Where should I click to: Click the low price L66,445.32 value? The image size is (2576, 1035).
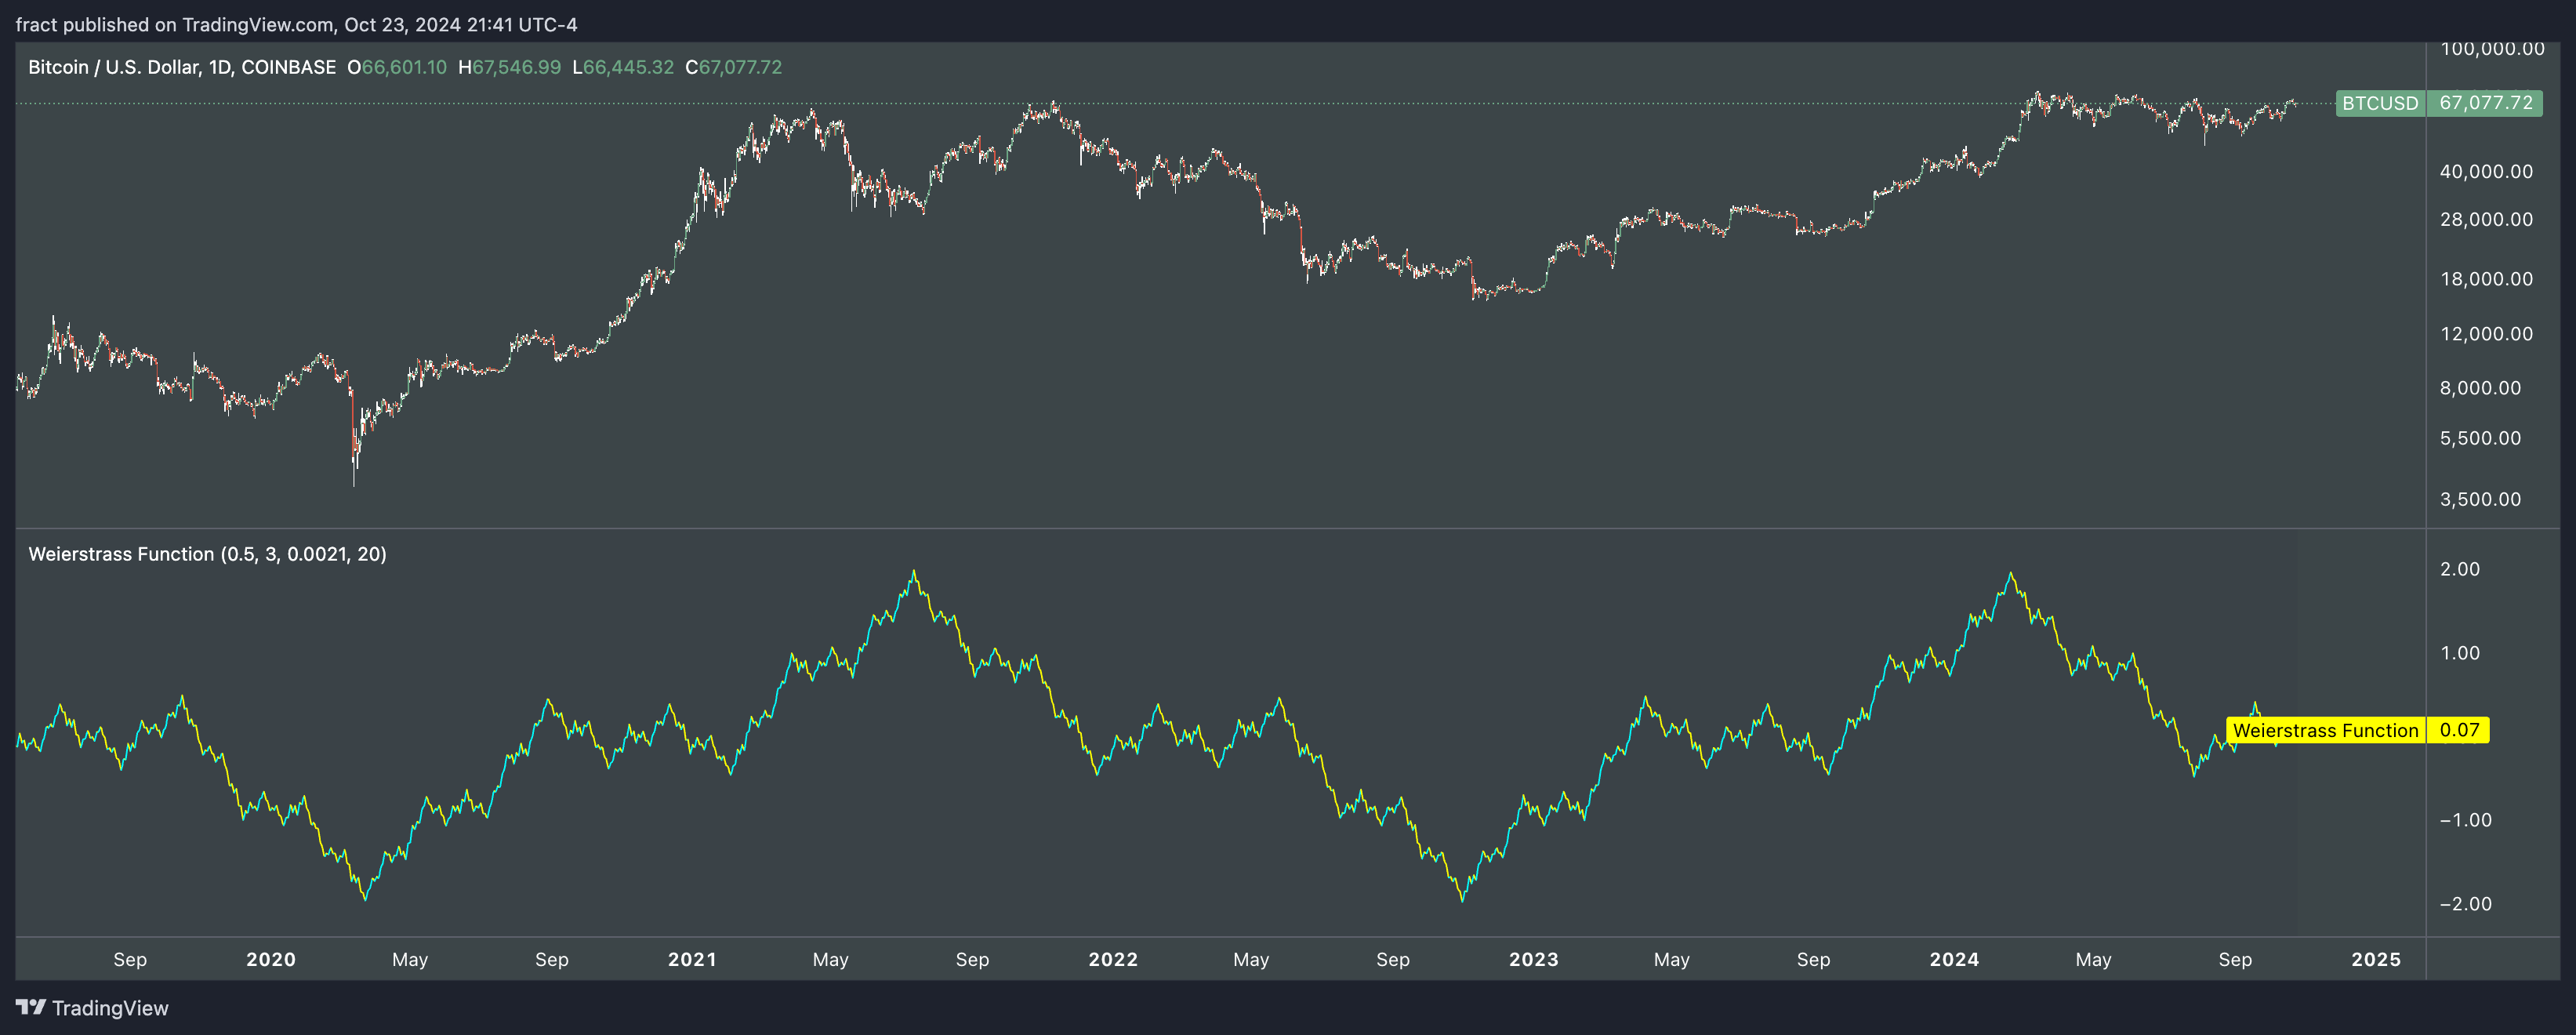[623, 67]
